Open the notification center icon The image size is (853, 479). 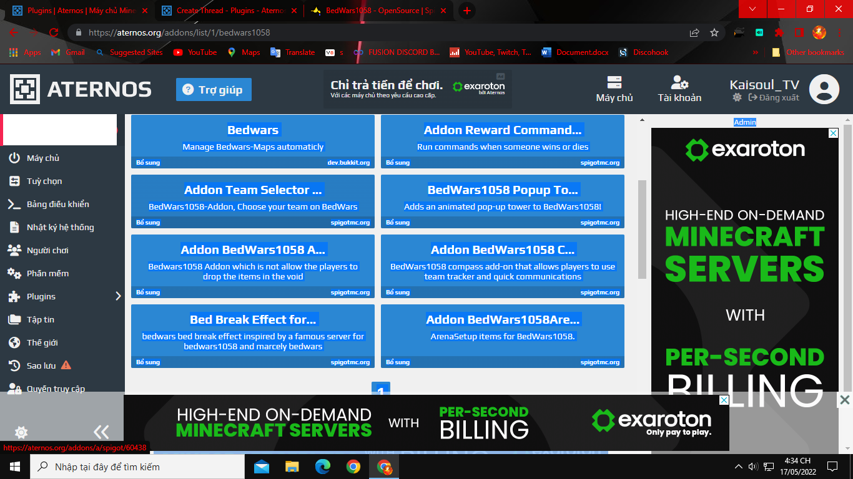pos(832,467)
